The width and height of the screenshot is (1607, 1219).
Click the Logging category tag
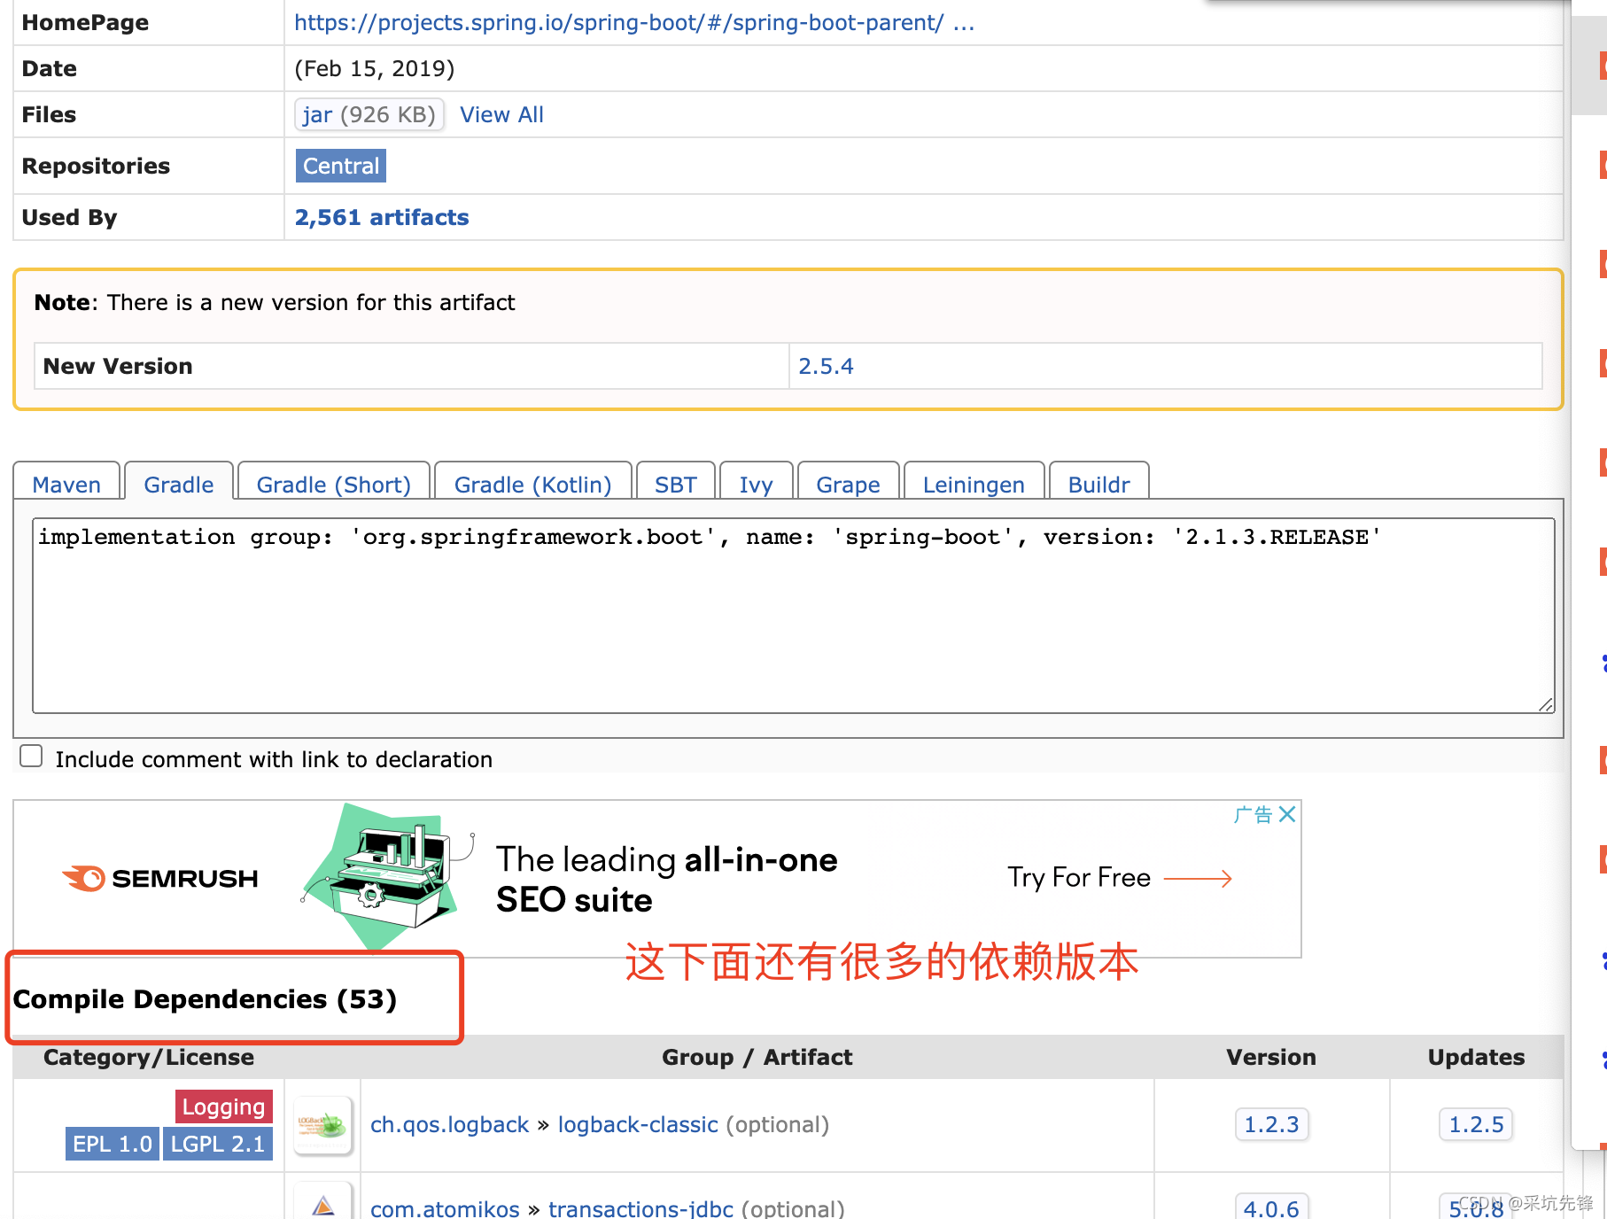(224, 1106)
